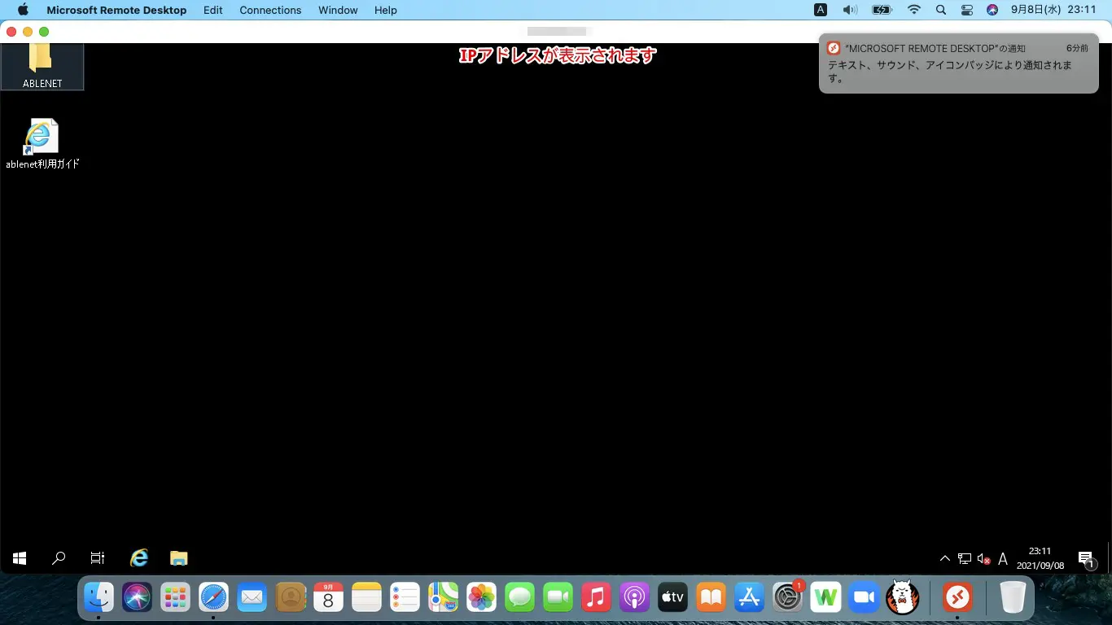Open the macOS Control Center

click(x=967, y=11)
